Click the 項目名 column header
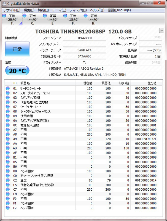 (47, 83)
